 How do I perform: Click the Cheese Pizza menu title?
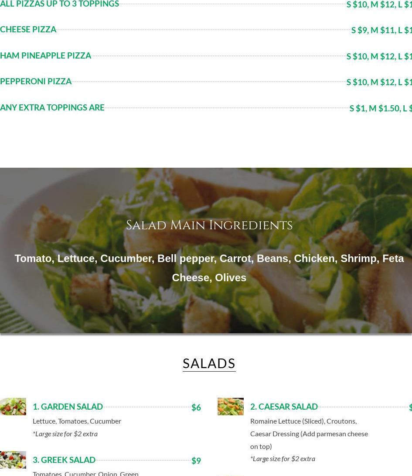coord(28,29)
